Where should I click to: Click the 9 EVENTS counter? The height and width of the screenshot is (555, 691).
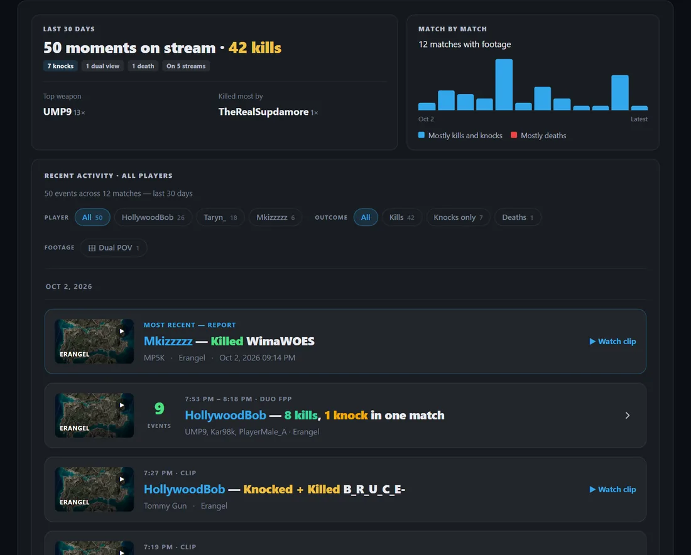pyautogui.click(x=159, y=415)
